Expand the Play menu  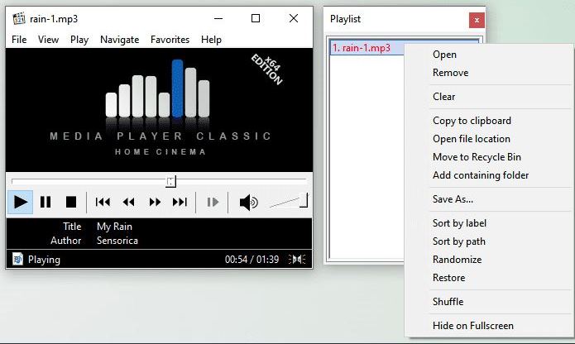(79, 39)
